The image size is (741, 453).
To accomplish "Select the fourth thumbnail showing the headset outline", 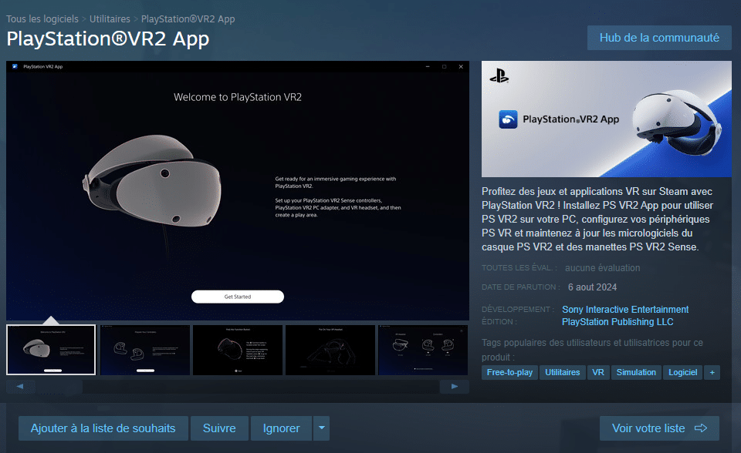I will click(330, 350).
